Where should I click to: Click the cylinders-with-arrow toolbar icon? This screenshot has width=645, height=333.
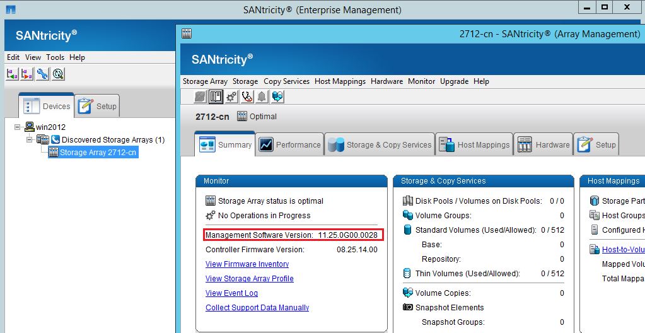277,96
